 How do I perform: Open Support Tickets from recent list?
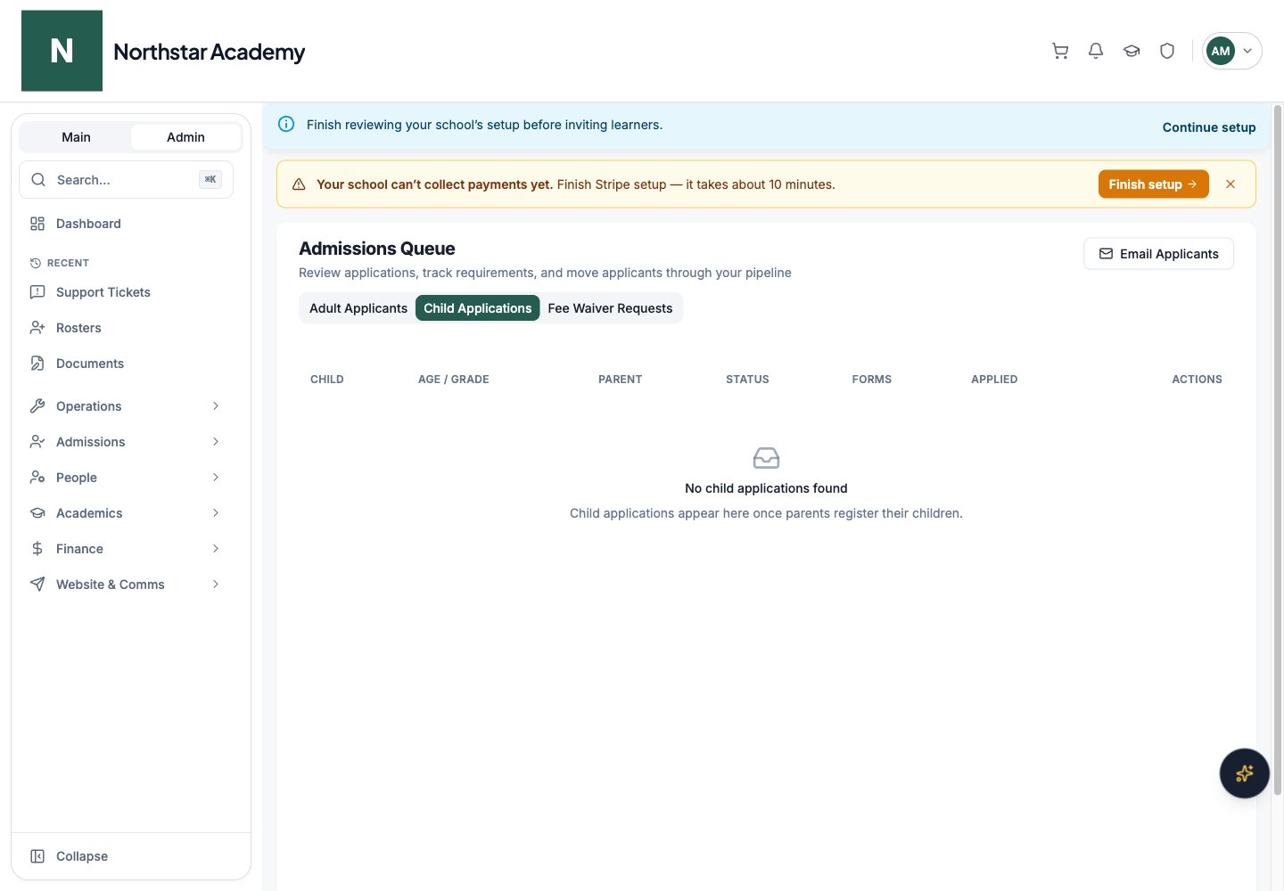(126, 292)
